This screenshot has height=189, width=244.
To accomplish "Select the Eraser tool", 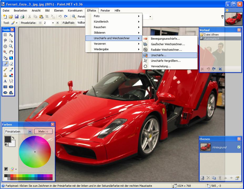I will coord(11,64).
